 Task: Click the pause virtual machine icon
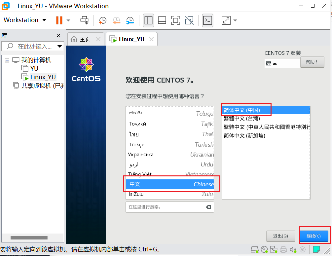coord(59,20)
